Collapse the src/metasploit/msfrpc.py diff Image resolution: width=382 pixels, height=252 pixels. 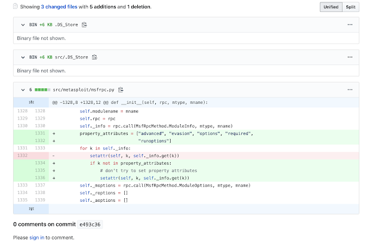[21, 90]
